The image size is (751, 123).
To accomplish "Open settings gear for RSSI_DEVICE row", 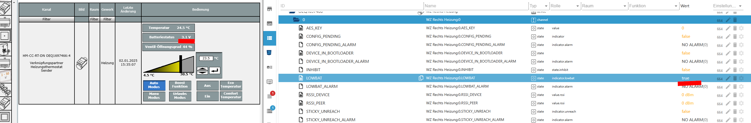I will pyautogui.click(x=741, y=95).
